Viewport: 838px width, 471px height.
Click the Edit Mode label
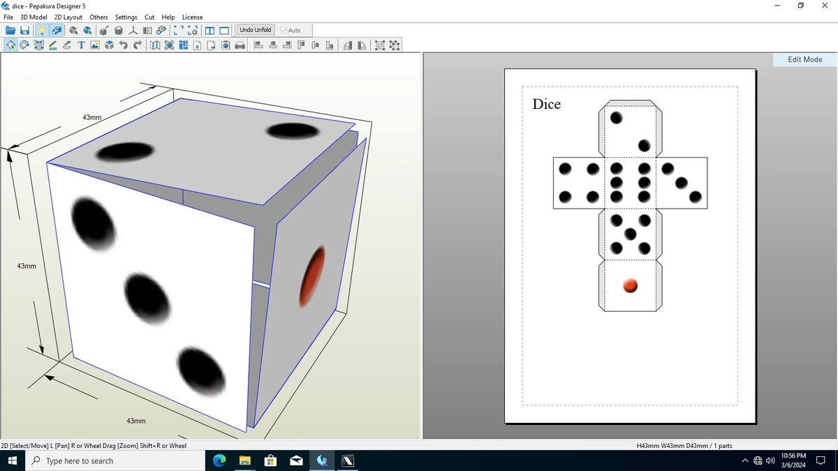point(804,59)
